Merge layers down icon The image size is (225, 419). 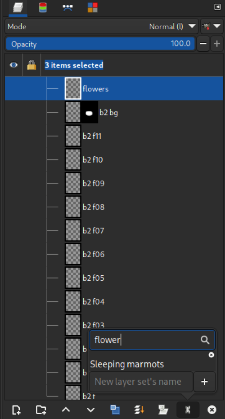[139, 410]
